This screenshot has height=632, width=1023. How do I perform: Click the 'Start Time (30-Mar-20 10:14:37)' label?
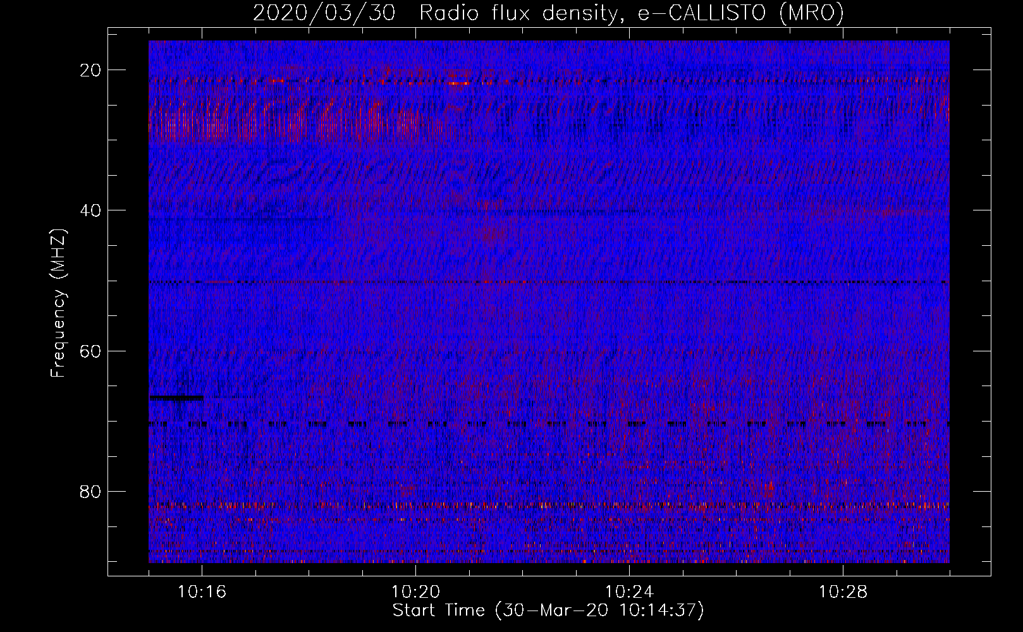click(548, 611)
